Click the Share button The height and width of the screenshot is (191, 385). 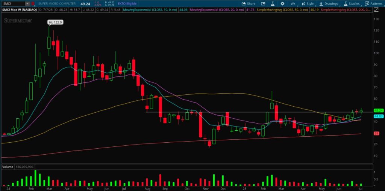249,4
